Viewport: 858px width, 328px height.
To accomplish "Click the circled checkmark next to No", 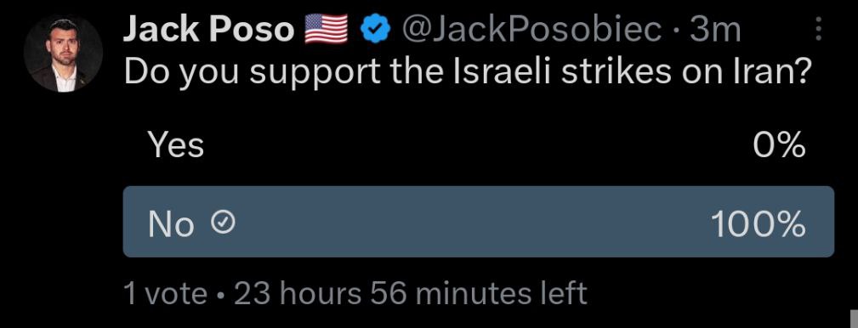I will 224,222.
